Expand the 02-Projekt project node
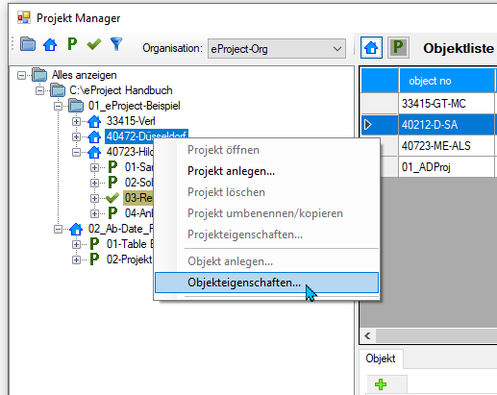Image resolution: width=497 pixels, height=395 pixels. [76, 259]
